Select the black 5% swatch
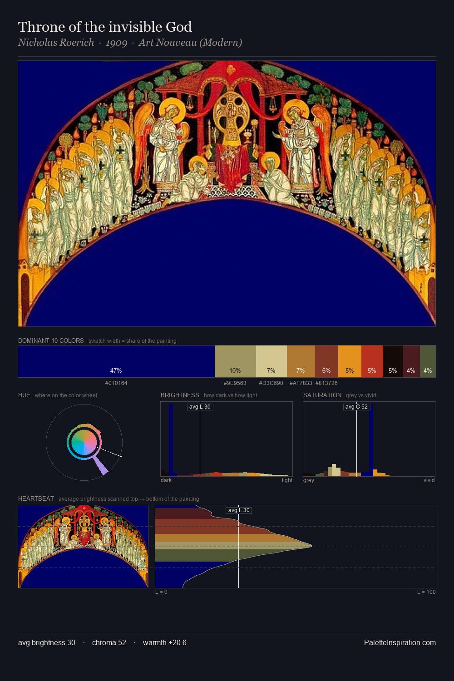 (393, 361)
